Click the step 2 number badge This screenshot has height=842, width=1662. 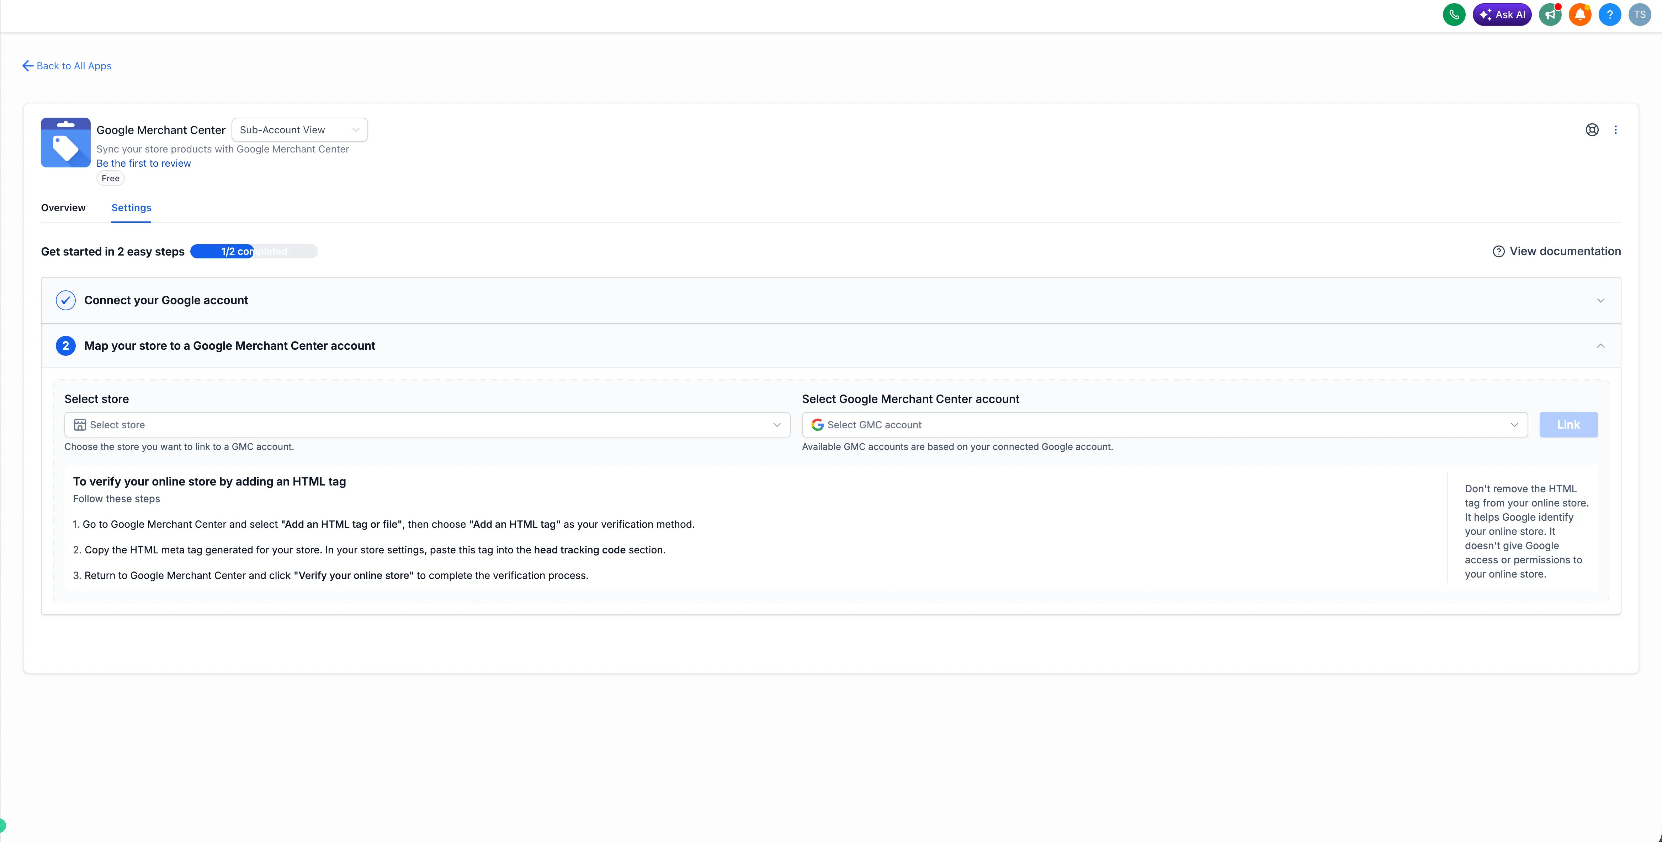[x=66, y=345]
